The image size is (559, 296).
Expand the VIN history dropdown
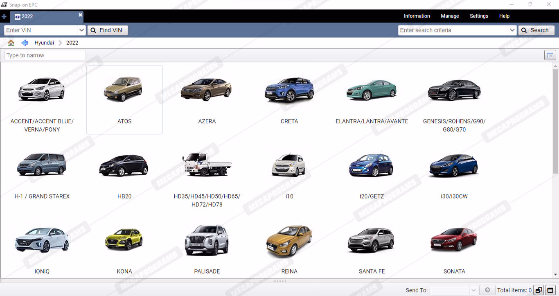coord(81,30)
